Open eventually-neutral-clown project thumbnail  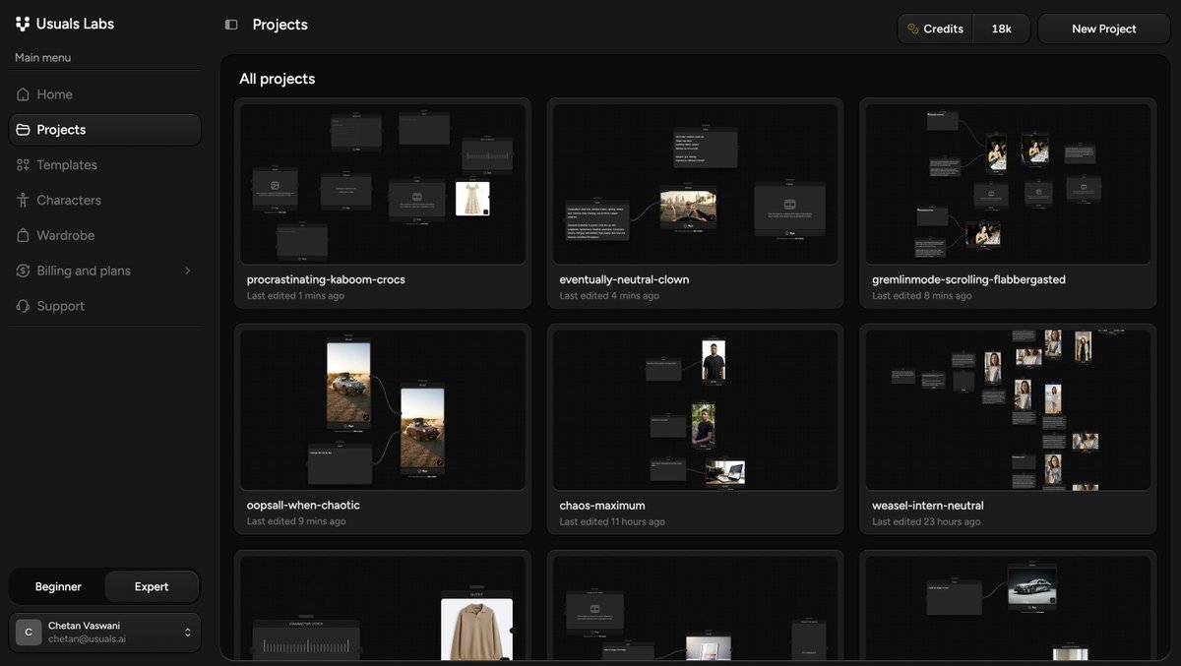click(696, 184)
